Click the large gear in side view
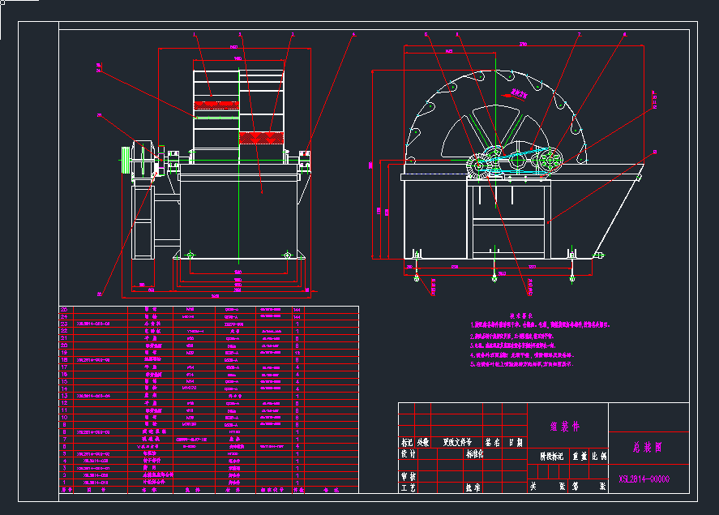719x515 pixels. 478,165
